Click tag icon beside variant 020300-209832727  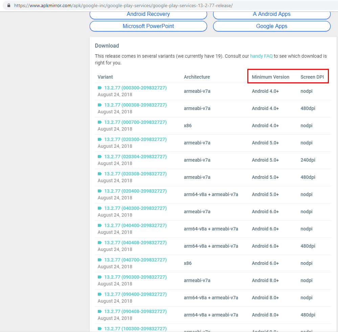click(100, 139)
